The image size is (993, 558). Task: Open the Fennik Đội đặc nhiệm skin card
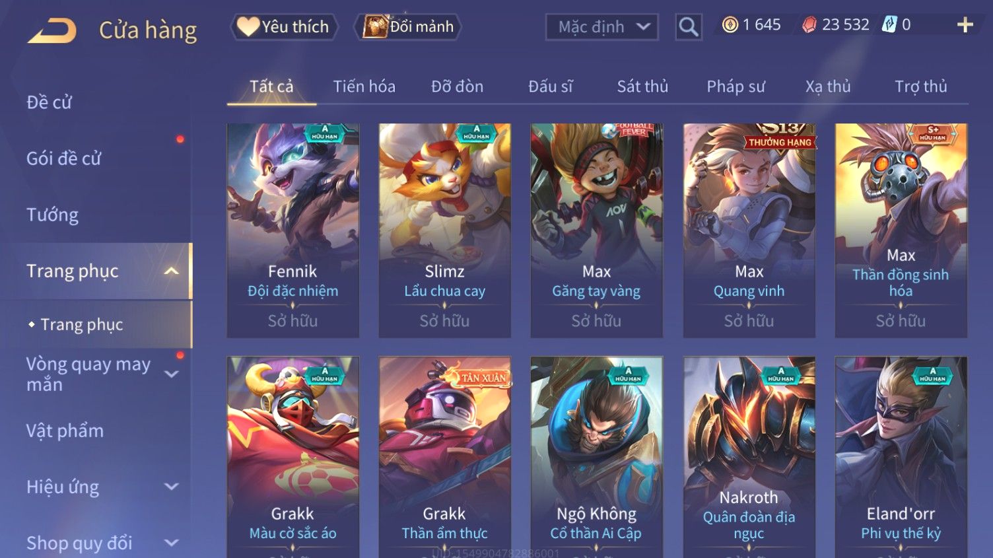292,230
